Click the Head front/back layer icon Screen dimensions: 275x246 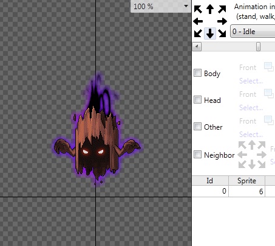click(x=269, y=94)
